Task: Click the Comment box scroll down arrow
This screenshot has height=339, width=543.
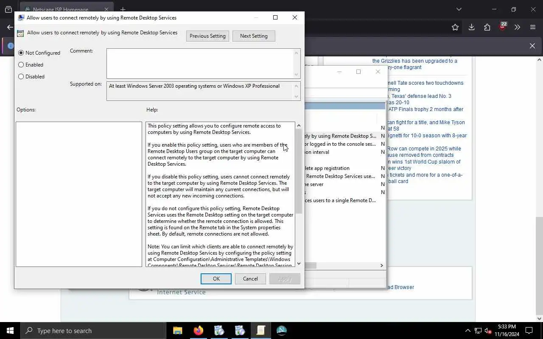Action: tap(297, 75)
